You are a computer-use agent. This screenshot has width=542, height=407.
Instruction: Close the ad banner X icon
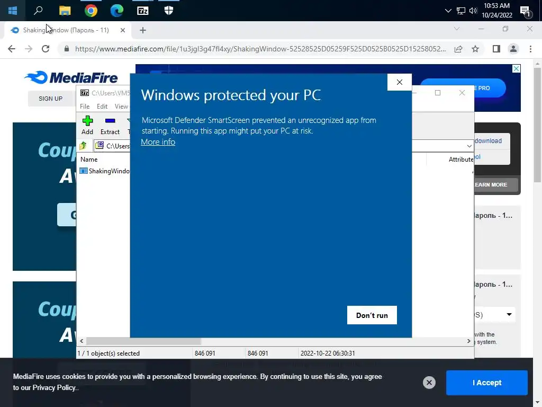coord(516,68)
